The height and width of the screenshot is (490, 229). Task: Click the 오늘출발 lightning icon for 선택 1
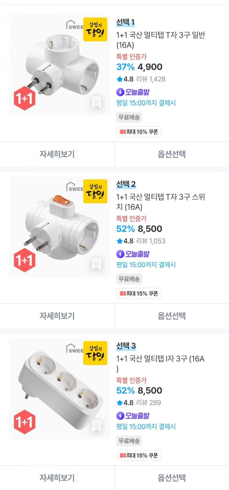coord(120,92)
